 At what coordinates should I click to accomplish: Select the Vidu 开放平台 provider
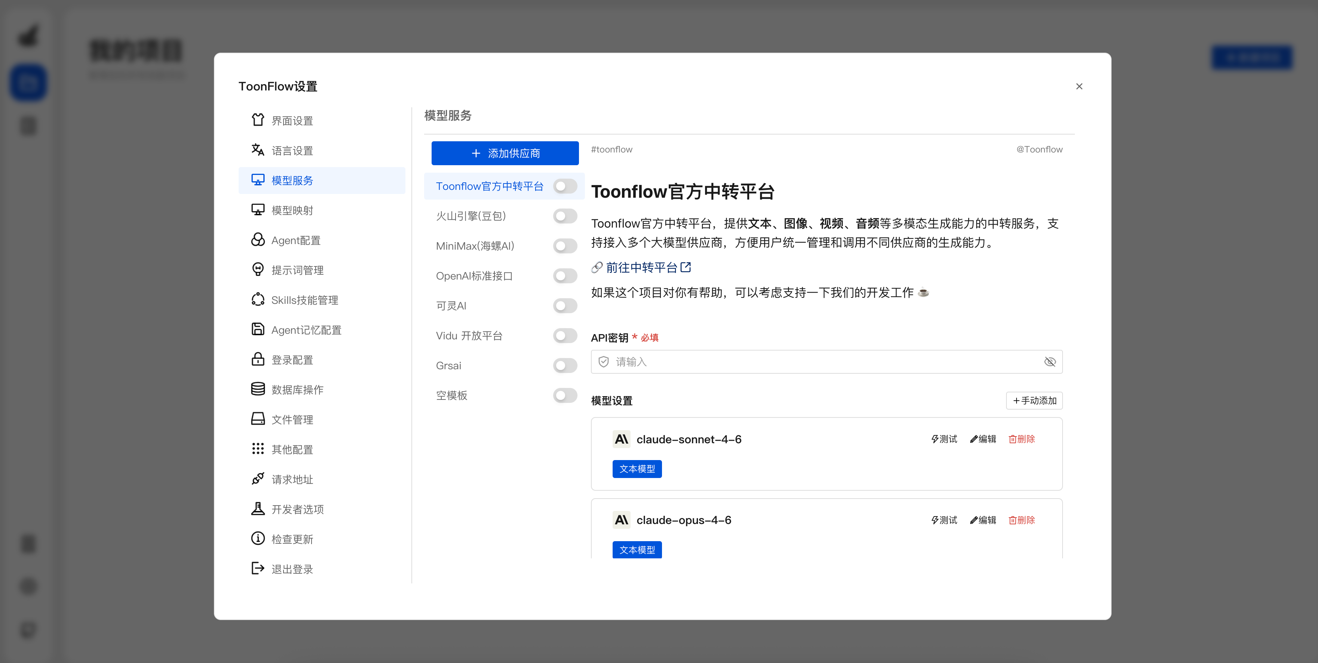click(x=504, y=336)
